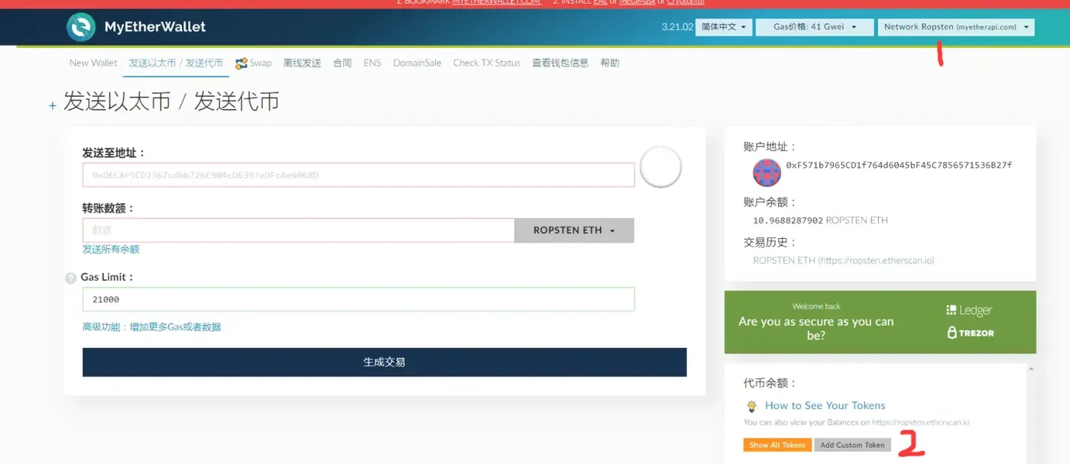Viewport: 1070px width, 464px height.
Task: Click 高级功能：增加更多Gas或者数据 link
Action: 151,327
